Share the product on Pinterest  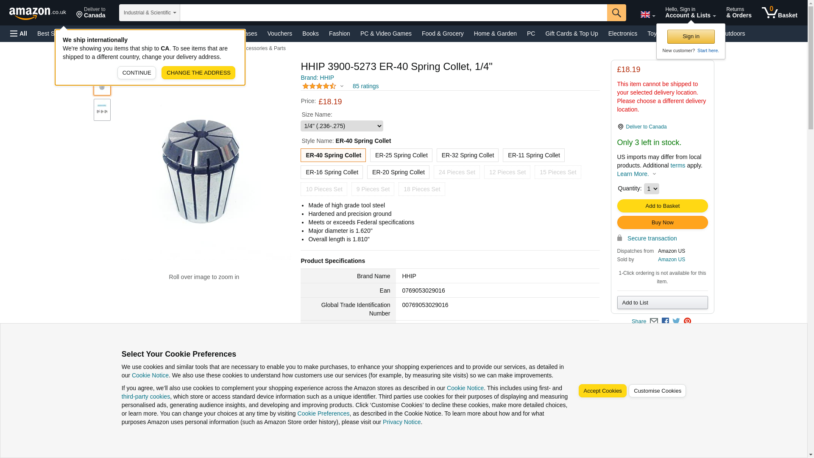[687, 321]
